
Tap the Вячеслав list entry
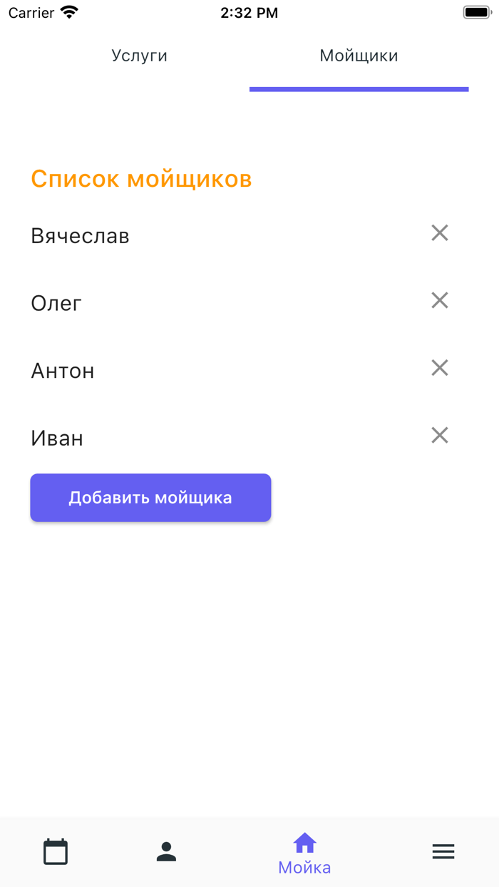[80, 235]
